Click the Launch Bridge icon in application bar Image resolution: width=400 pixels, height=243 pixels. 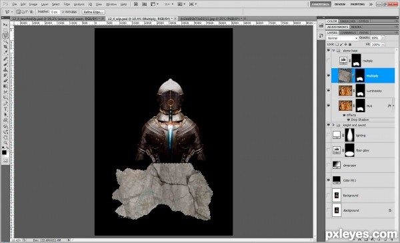[x=136, y=5]
